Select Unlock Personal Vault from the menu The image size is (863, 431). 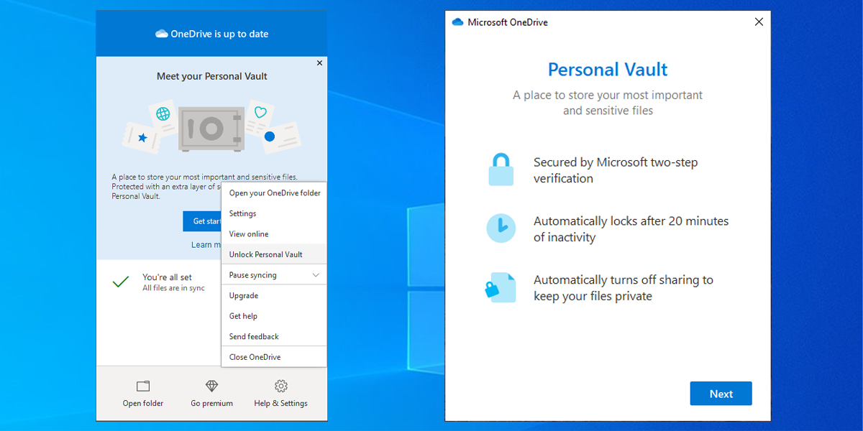coord(265,254)
